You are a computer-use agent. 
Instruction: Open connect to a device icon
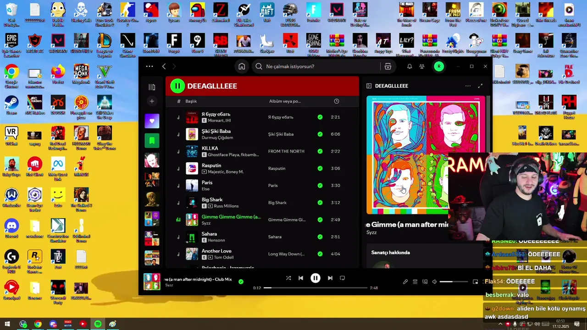pyautogui.click(x=425, y=282)
